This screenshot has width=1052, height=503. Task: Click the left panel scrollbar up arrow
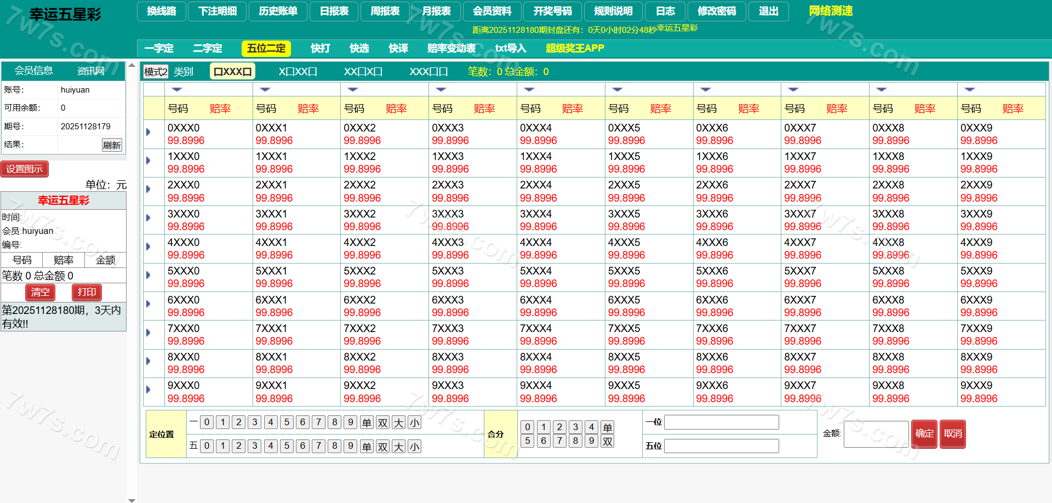point(131,65)
